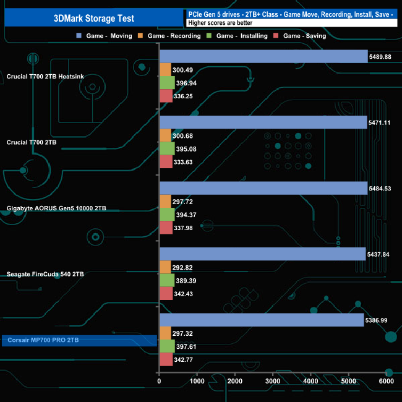Viewport: 402px width, 402px height.
Task: Click the value 395.08
Action: 186,149
